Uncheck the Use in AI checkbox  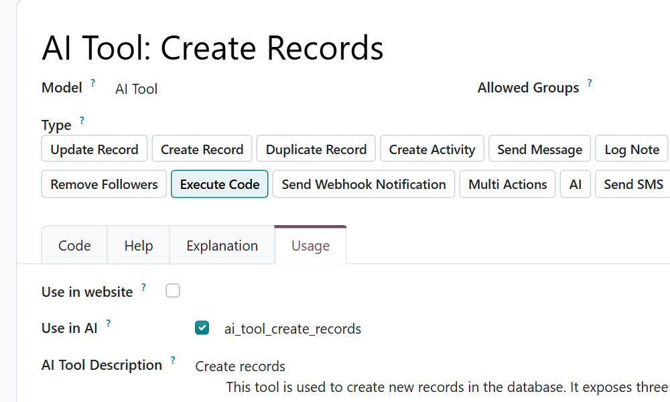202,328
